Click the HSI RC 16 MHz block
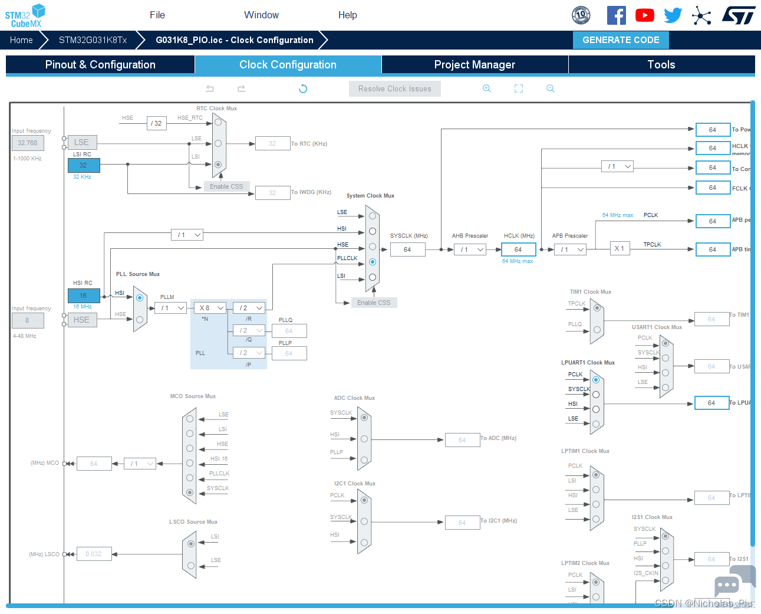 tap(84, 295)
